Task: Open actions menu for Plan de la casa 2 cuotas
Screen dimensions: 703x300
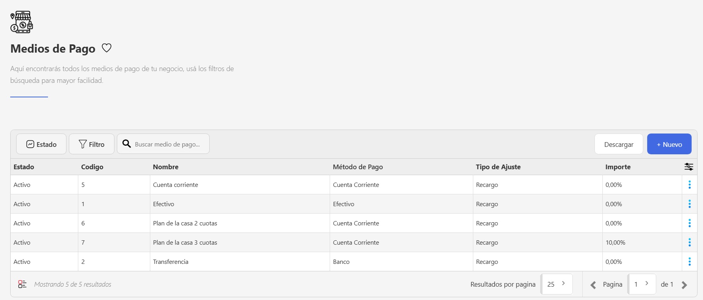Action: (x=689, y=223)
